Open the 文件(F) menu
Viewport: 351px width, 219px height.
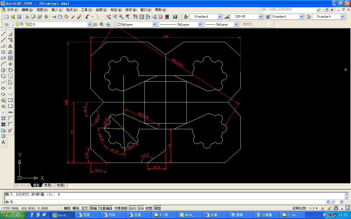[x=12, y=10]
